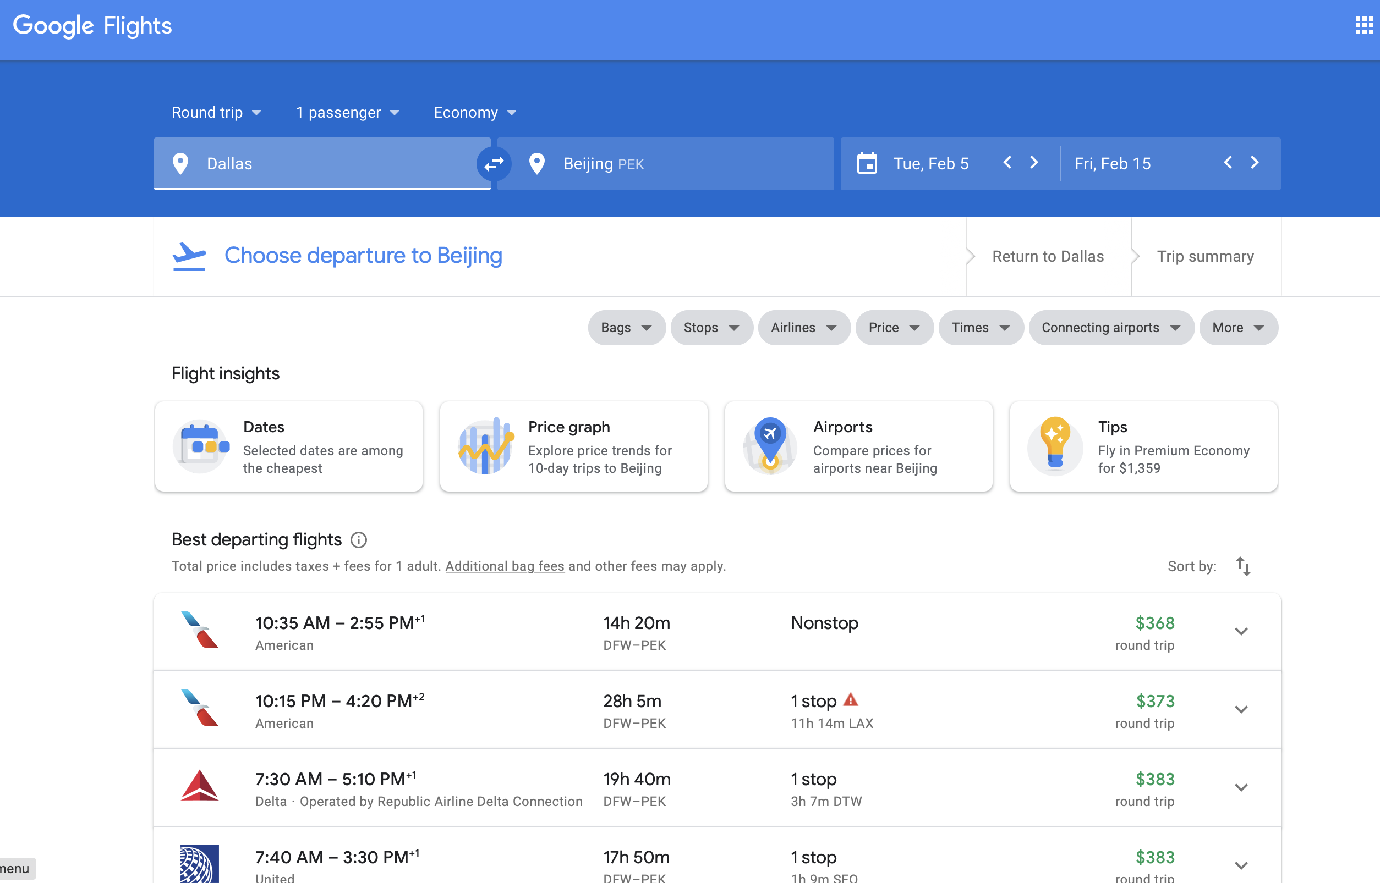1380x883 pixels.
Task: Open the More filters dropdown
Action: click(1238, 327)
